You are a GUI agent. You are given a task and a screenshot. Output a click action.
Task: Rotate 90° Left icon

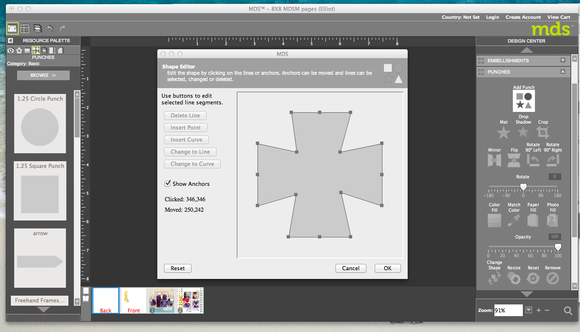[x=533, y=160]
